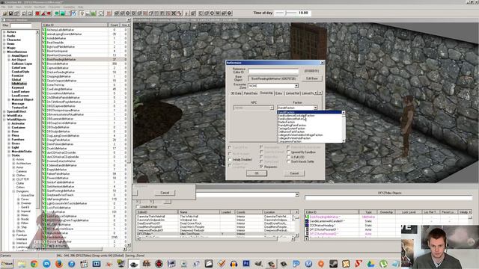Open the File menu
The width and height of the screenshot is (479, 269).
pyautogui.click(x=3, y=7)
